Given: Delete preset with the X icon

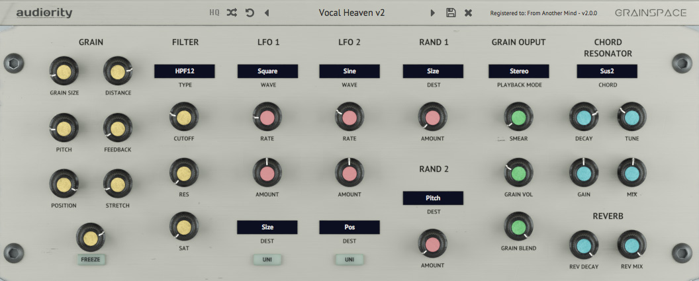Looking at the screenshot, I should 468,13.
